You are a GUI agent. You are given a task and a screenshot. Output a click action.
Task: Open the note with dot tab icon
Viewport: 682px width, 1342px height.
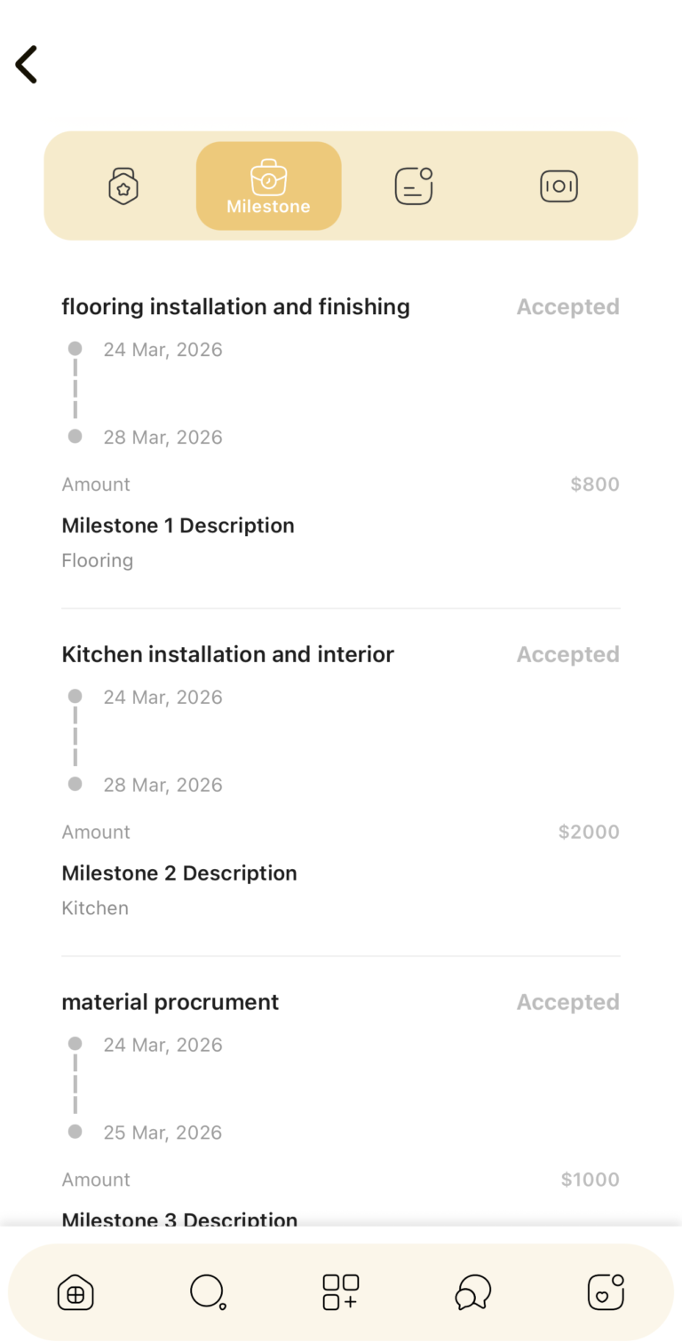pyautogui.click(x=414, y=186)
